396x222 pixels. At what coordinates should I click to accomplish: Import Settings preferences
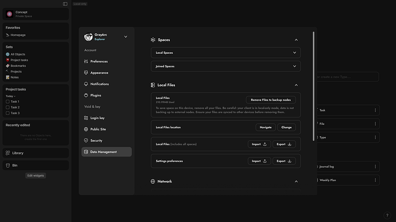click(259, 161)
